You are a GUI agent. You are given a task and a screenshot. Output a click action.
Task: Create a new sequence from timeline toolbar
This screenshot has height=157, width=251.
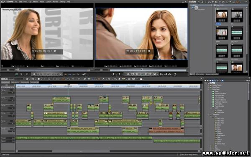(x=27, y=79)
